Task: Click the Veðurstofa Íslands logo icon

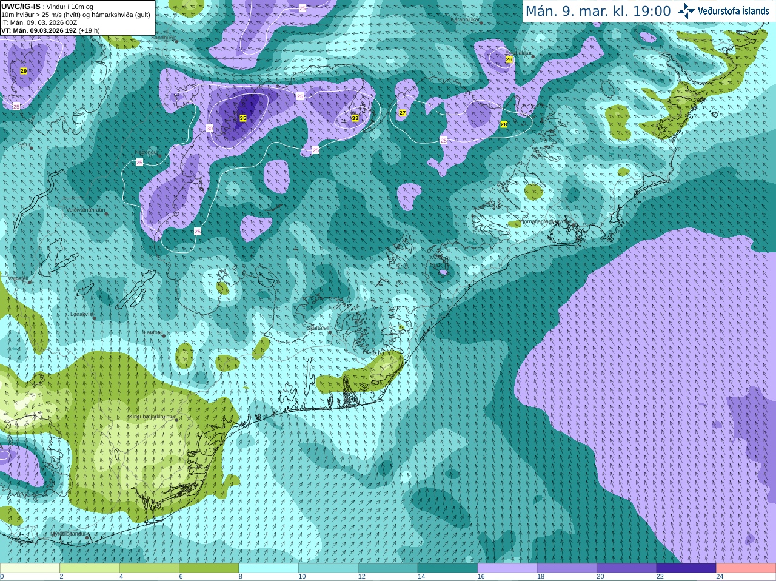Action: click(686, 11)
